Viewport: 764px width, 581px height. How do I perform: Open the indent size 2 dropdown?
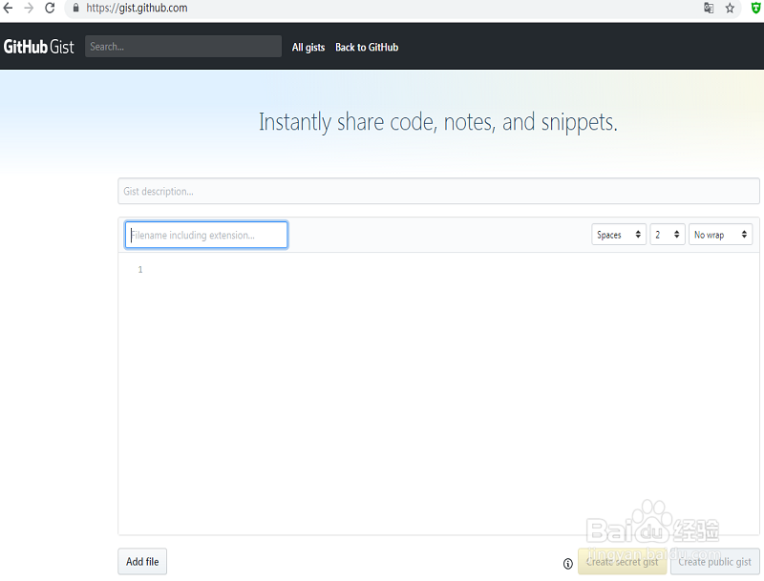668,235
